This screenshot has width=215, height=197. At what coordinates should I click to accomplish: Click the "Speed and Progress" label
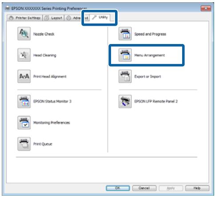pos(150,34)
